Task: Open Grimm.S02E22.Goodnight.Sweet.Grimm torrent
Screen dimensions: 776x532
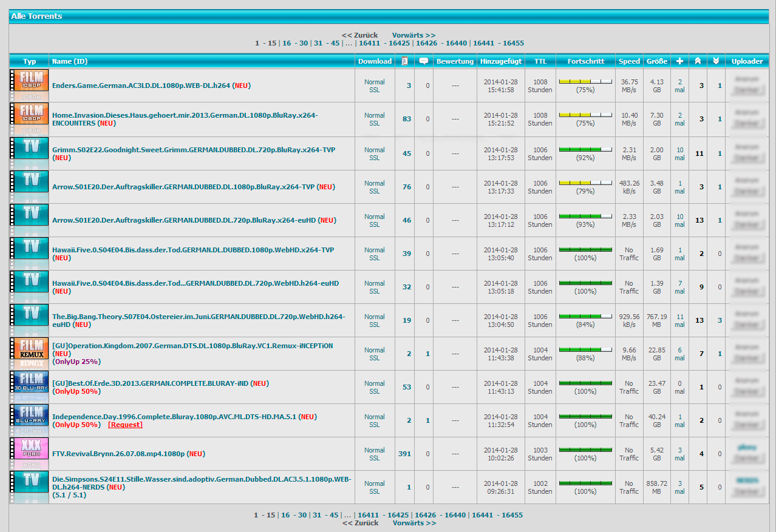Action: coord(194,150)
